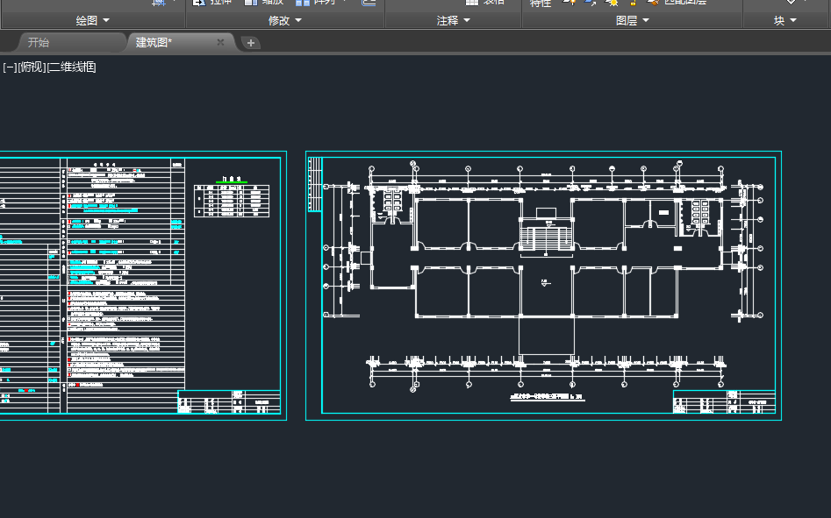Viewport: 831px width, 518px height.
Task: Add a new drawing tab with plus button
Action: [250, 42]
